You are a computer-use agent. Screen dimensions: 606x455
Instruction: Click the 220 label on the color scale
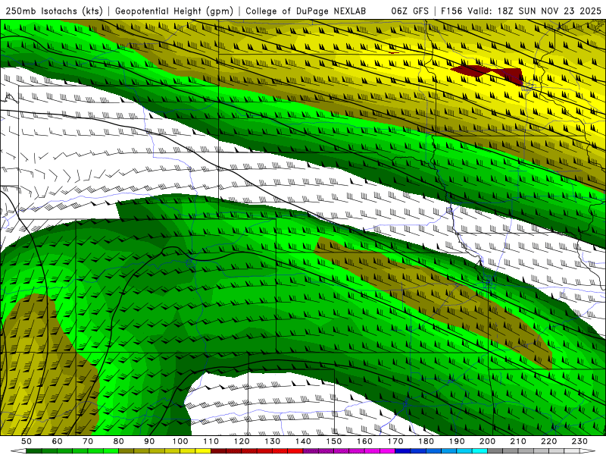548,441
